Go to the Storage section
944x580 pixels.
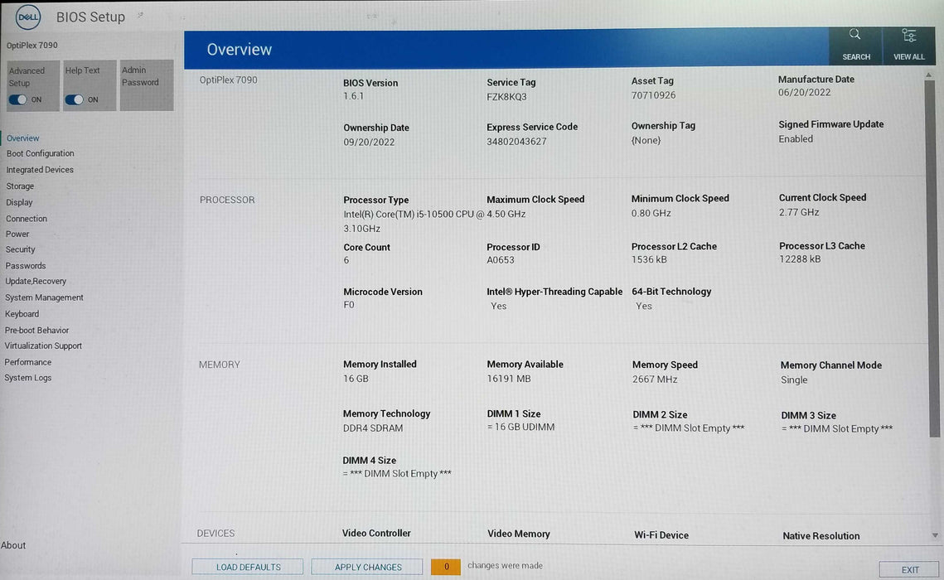pos(20,186)
